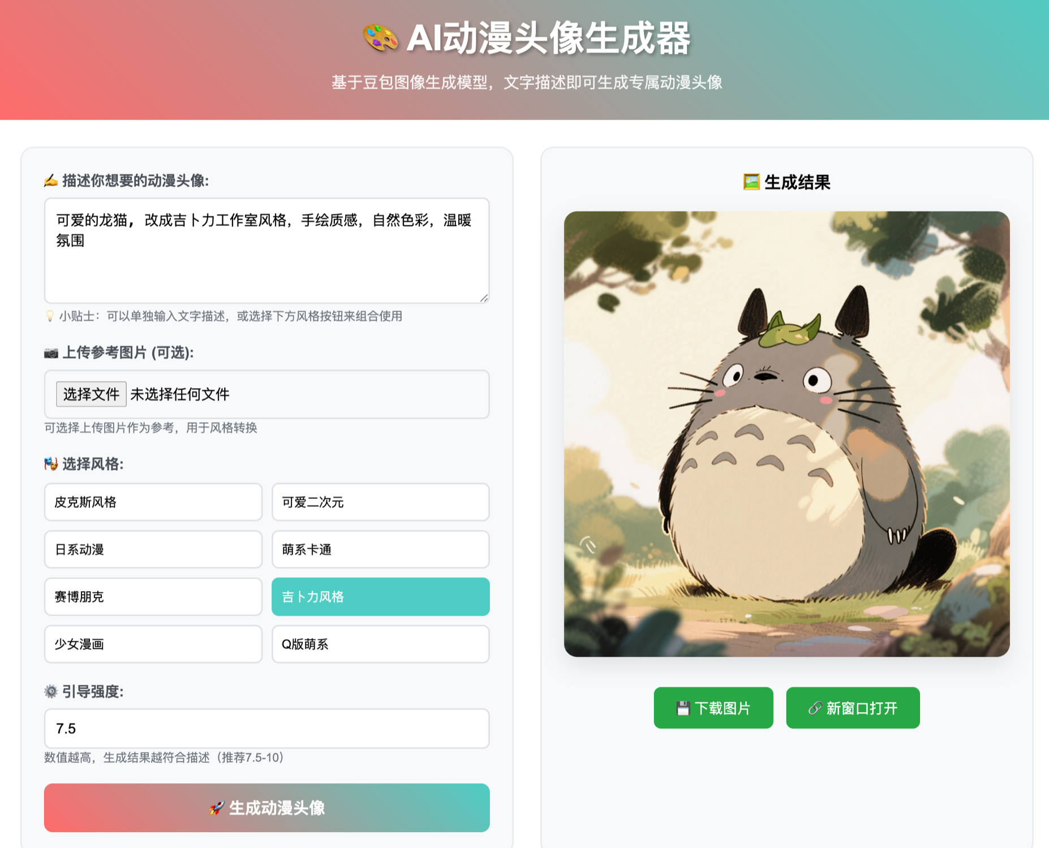The image size is (1049, 848).
Task: Click into the avatar description text area
Action: [x=267, y=251]
